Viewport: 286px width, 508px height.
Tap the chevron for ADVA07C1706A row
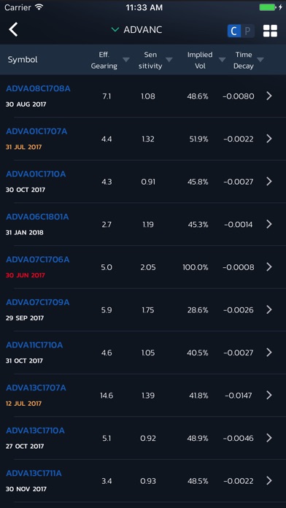tap(268, 267)
